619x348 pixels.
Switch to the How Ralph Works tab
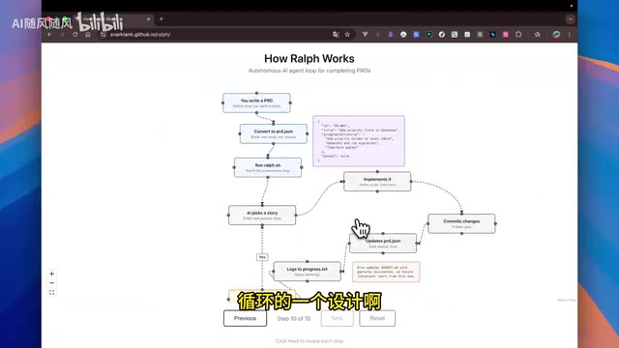point(112,19)
